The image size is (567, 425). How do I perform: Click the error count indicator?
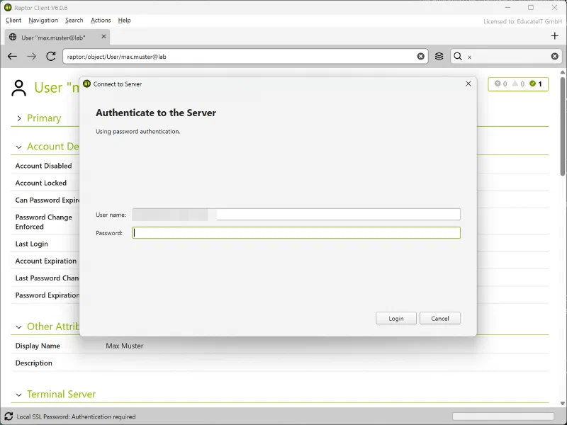point(501,84)
